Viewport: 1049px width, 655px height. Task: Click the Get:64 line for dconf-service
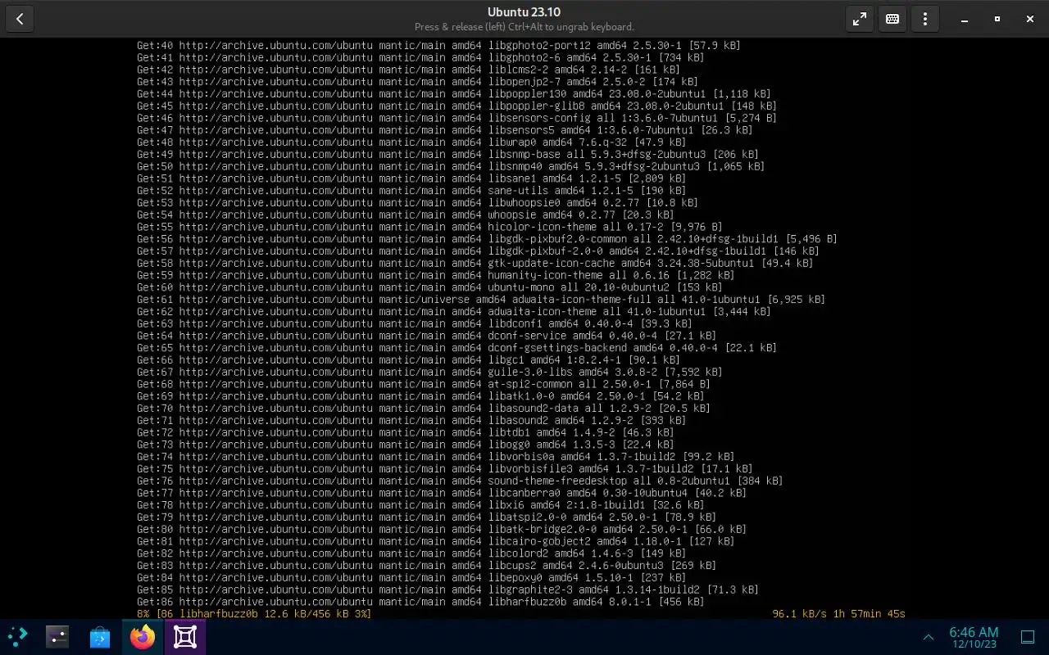(426, 336)
